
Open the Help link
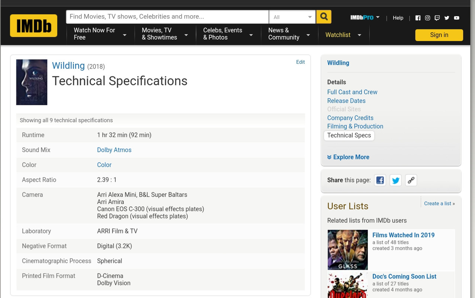398,18
